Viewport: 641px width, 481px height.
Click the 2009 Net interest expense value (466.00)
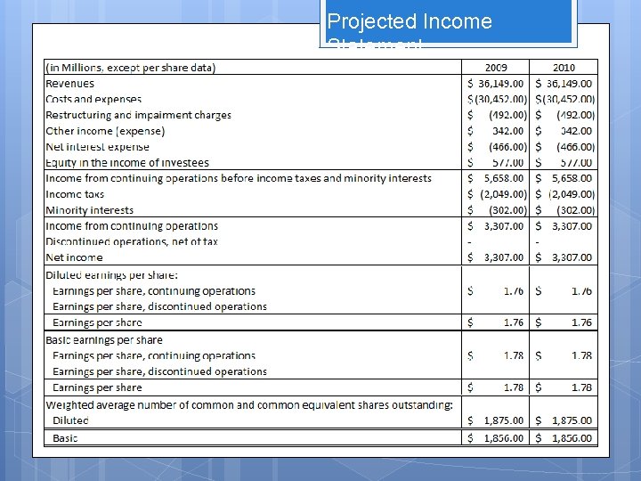pyautogui.click(x=507, y=147)
